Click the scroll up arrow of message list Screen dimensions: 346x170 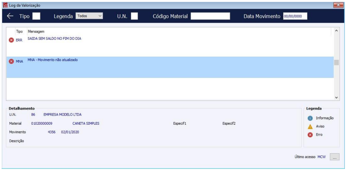coord(336,31)
